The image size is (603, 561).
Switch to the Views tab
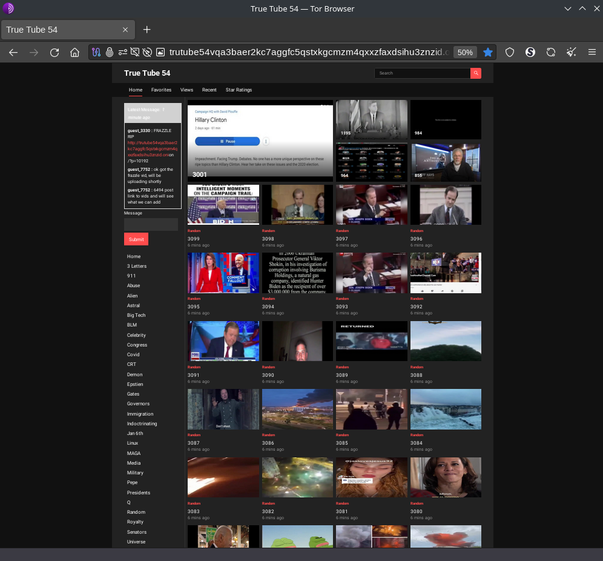click(x=186, y=90)
